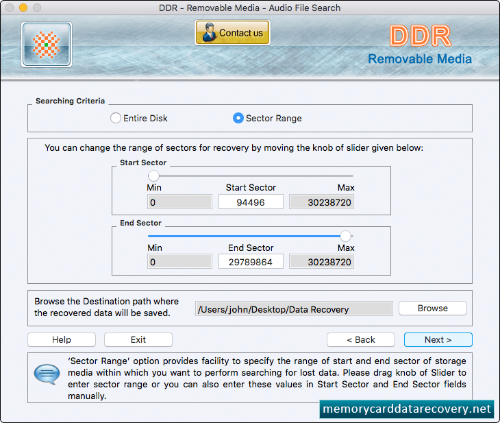500x423 pixels.
Task: Click the Start Sector group label
Action: [x=143, y=162]
